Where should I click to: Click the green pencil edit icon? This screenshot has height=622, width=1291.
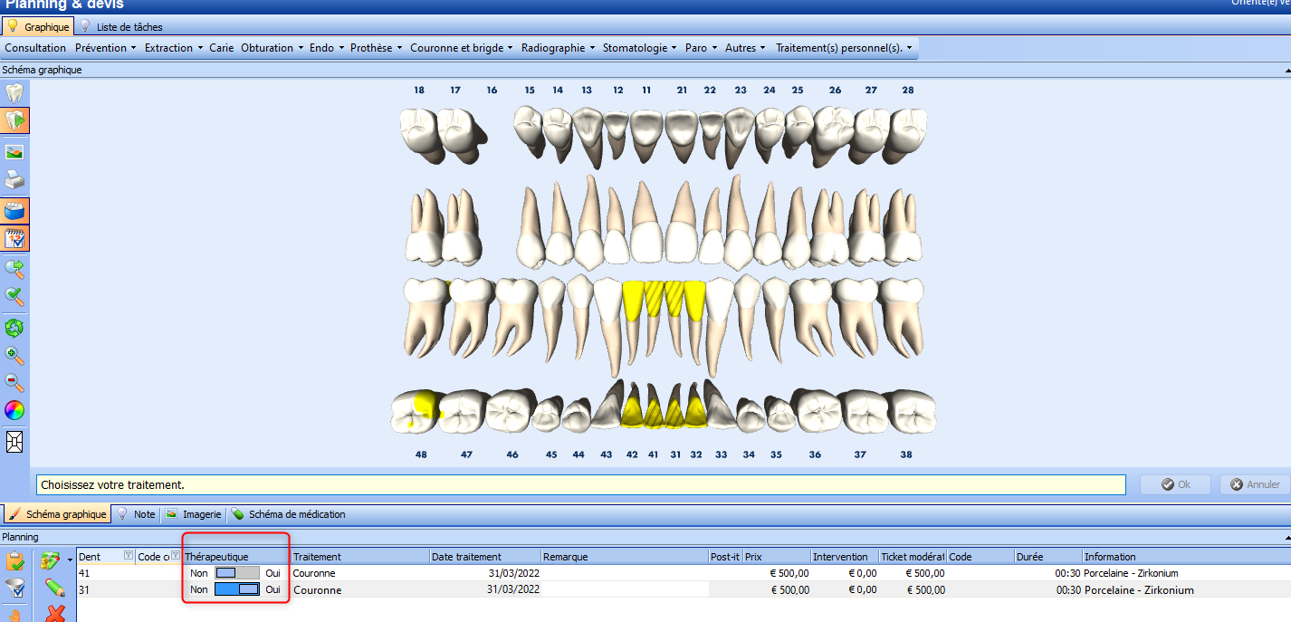tap(54, 588)
